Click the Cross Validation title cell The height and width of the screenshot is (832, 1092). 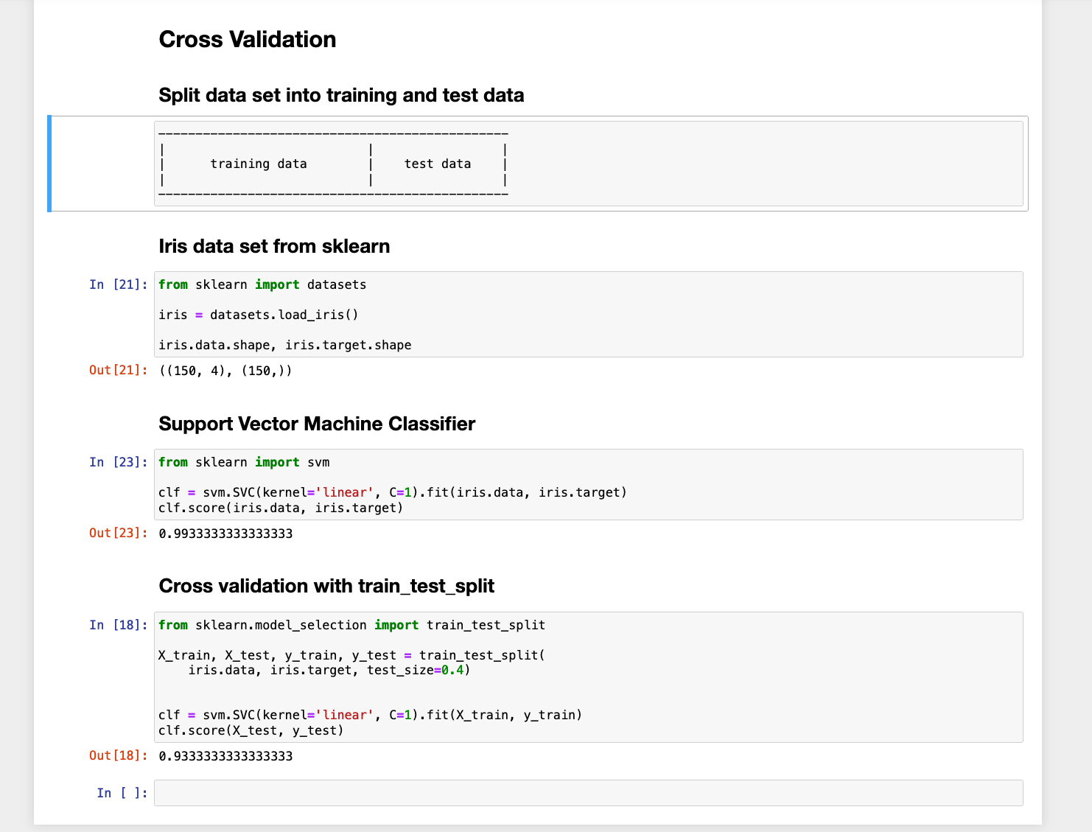[248, 39]
